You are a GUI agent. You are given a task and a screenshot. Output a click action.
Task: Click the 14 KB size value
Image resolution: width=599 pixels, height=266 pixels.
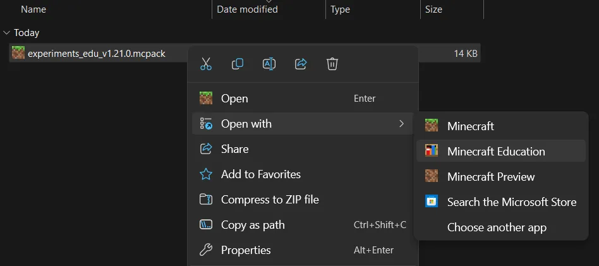(466, 54)
